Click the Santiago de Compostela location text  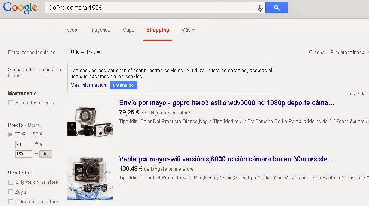tap(34, 70)
